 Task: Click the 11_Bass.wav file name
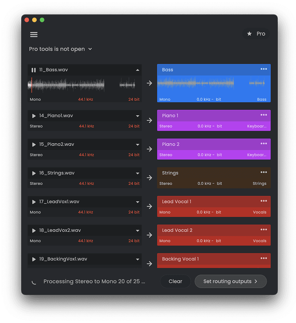(x=54, y=70)
